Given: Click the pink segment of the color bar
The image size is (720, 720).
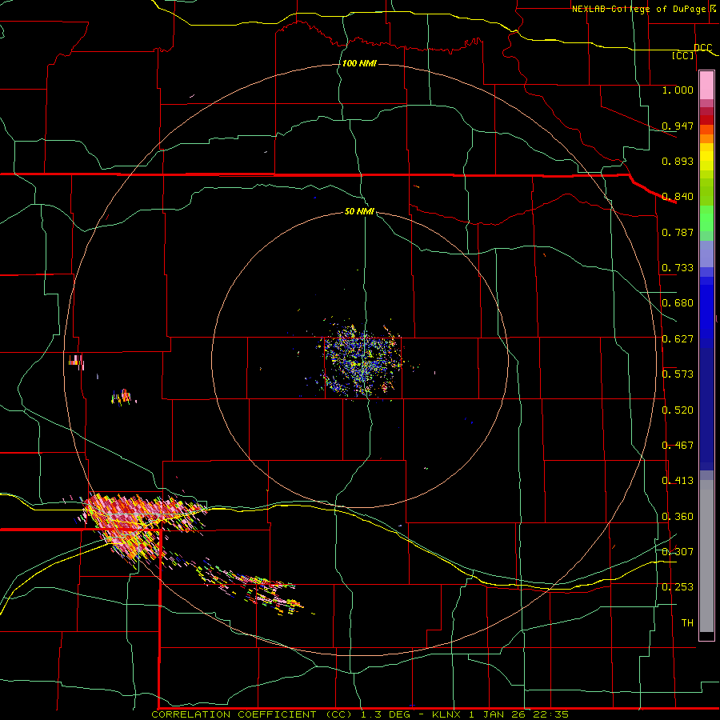Looking at the screenshot, I should [706, 86].
